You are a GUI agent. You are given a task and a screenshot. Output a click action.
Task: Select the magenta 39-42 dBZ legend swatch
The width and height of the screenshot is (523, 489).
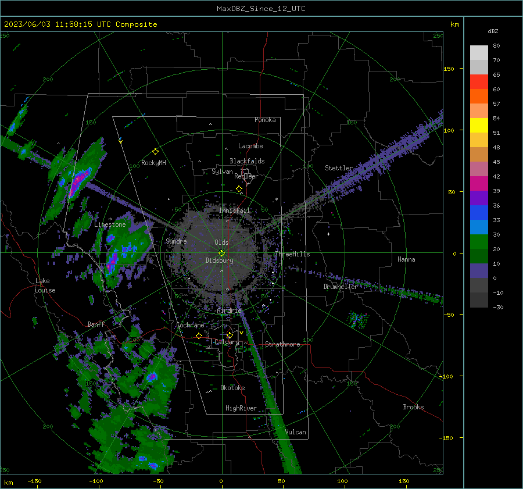tap(479, 184)
